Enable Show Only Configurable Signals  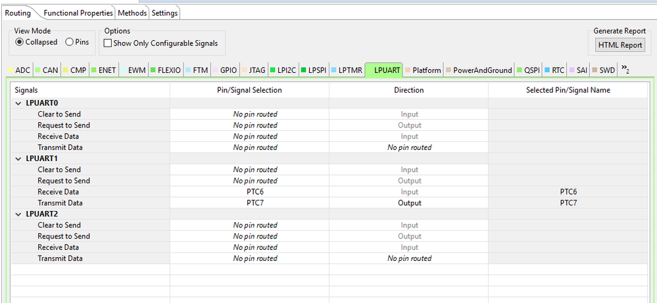click(108, 43)
